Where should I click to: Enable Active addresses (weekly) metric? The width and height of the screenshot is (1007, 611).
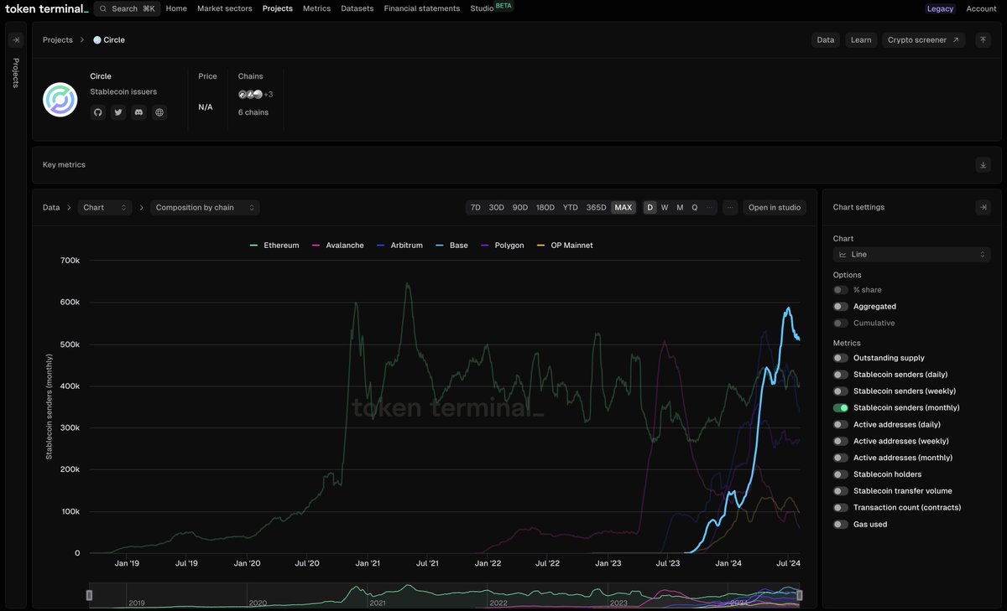coord(840,441)
